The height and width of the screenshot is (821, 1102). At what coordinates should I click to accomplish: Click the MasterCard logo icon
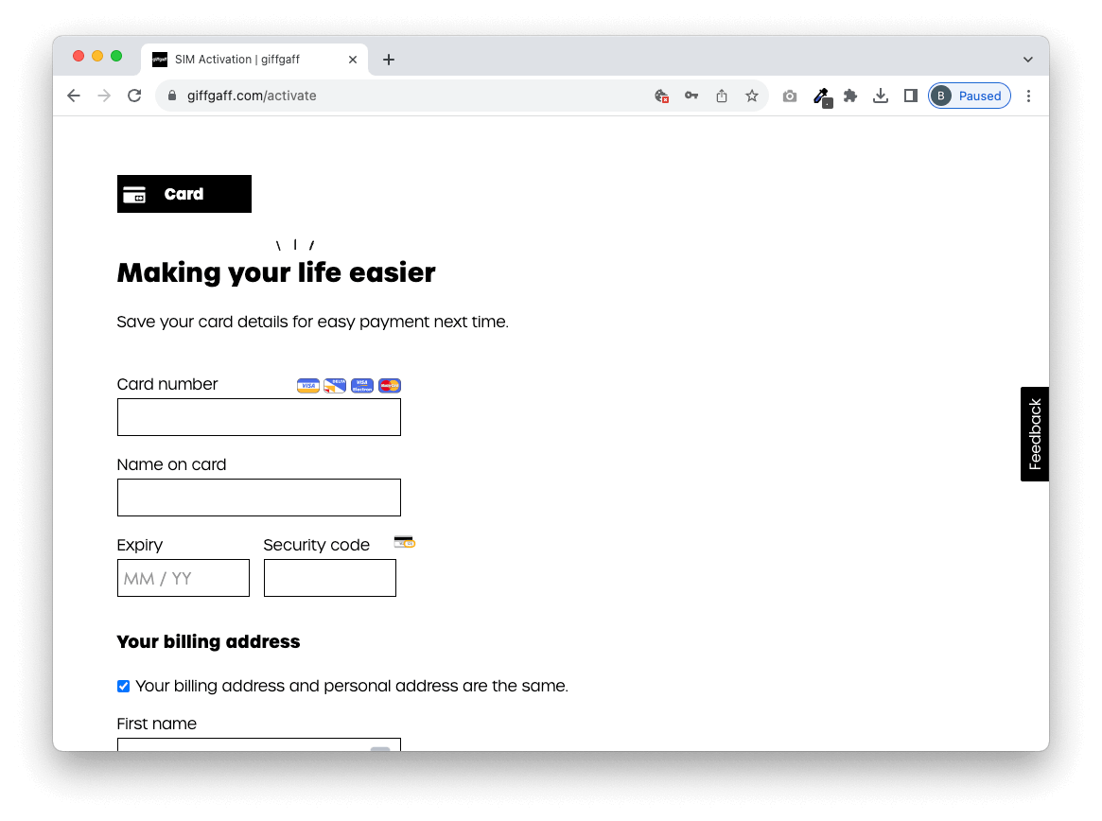point(390,385)
